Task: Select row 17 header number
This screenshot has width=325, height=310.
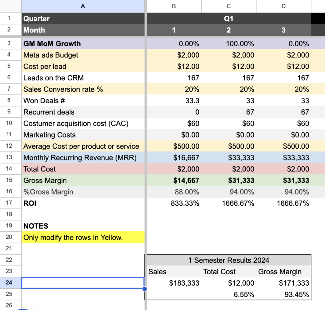Action: [x=9, y=203]
